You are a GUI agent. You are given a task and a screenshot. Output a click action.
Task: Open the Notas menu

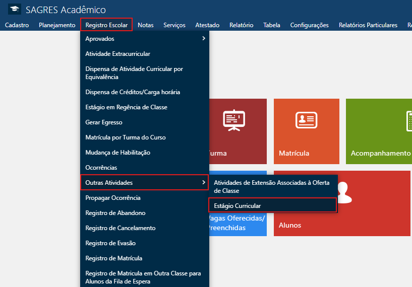point(146,25)
